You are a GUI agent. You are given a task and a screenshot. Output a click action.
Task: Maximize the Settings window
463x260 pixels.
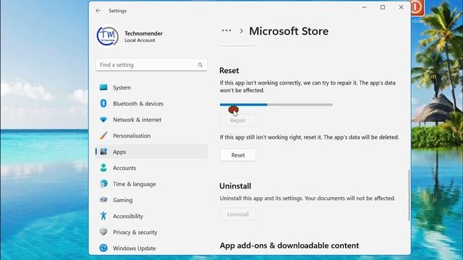click(383, 7)
